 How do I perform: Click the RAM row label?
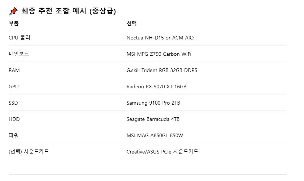coord(14,70)
